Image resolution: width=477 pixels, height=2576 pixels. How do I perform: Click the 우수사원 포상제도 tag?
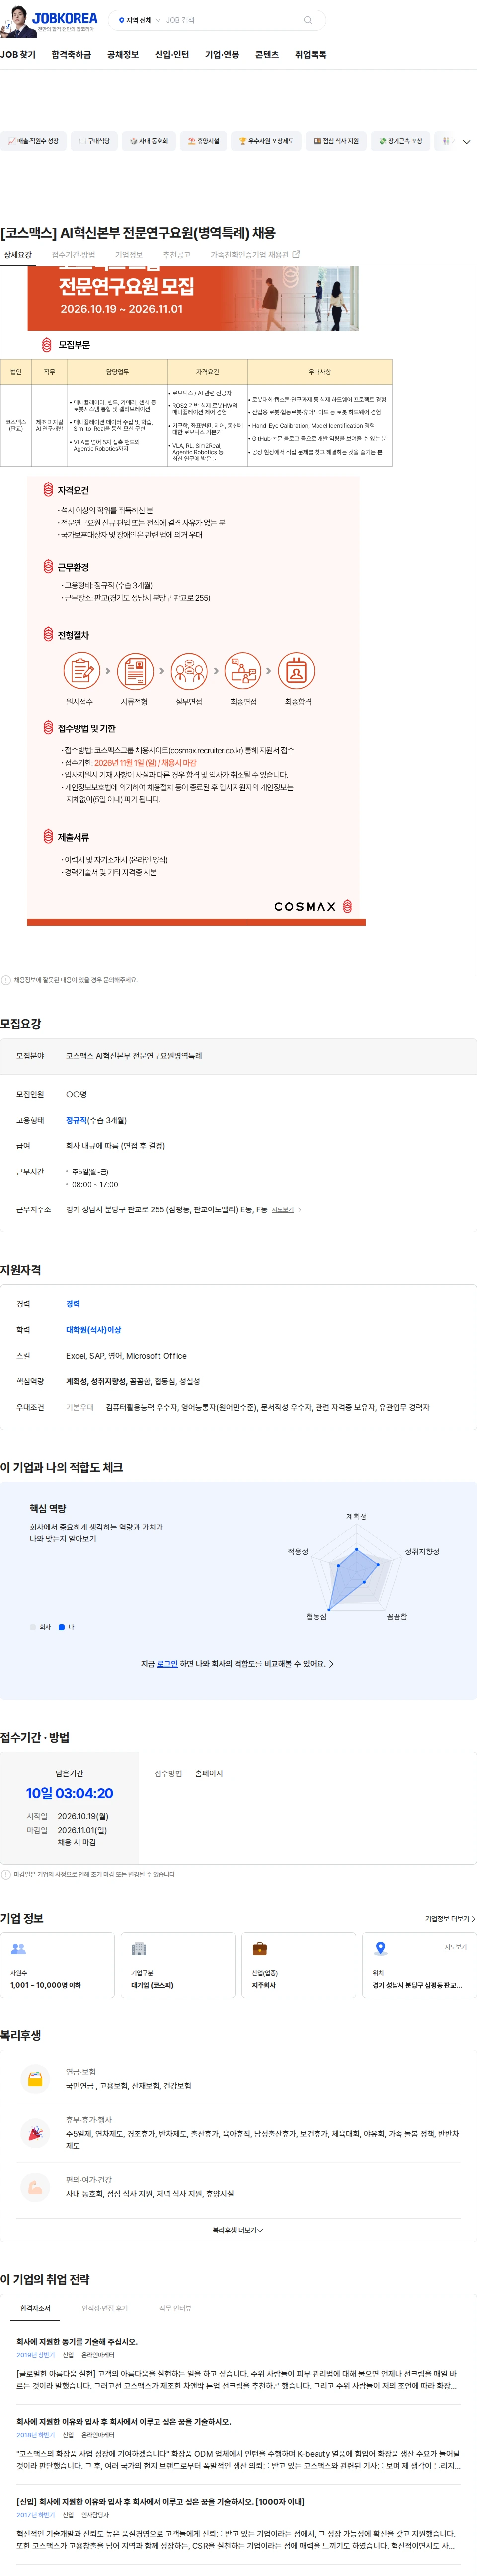[x=266, y=141]
